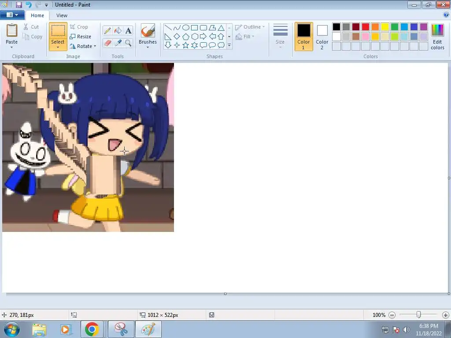The width and height of the screenshot is (451, 338).
Task: Open the shape Outline dropdown
Action: [250, 27]
